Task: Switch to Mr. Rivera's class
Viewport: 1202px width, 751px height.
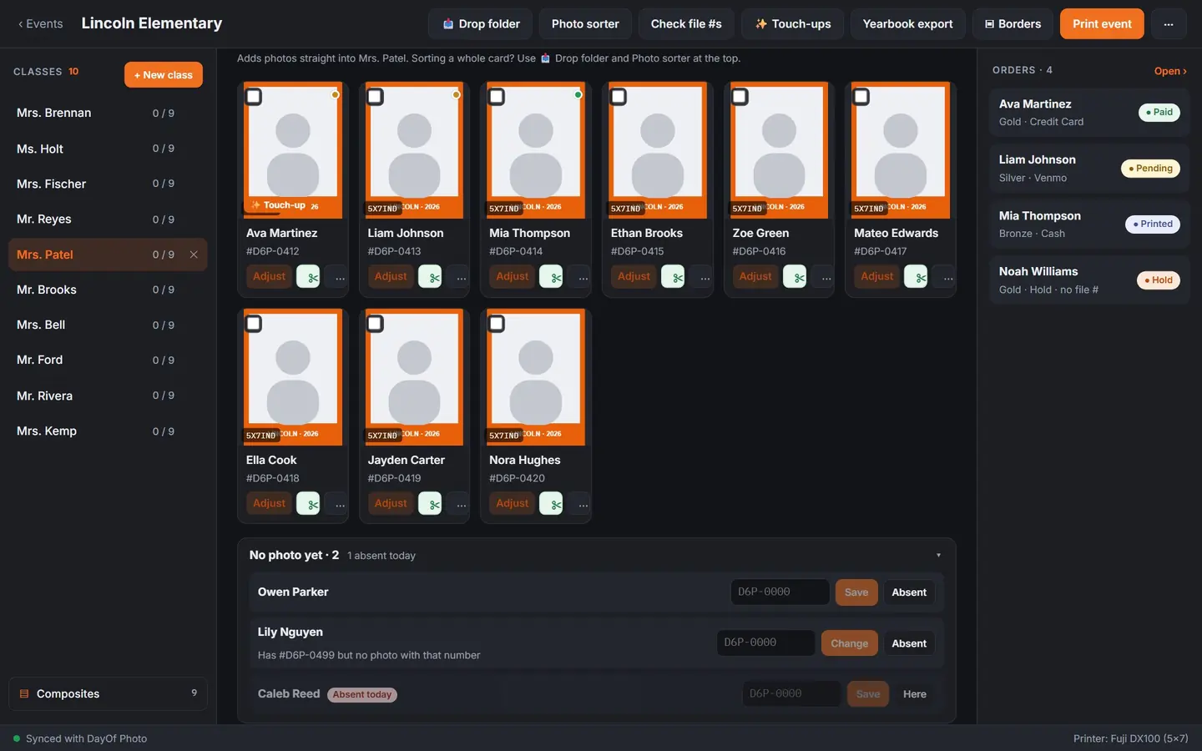Action: pyautogui.click(x=108, y=396)
